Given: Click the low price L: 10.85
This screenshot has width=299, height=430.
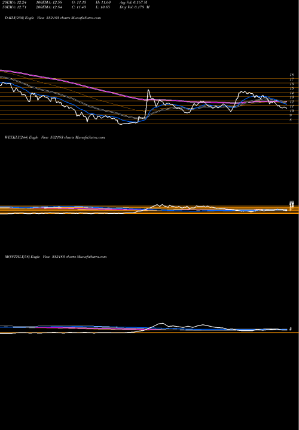Looking at the screenshot, I should tap(103, 7).
